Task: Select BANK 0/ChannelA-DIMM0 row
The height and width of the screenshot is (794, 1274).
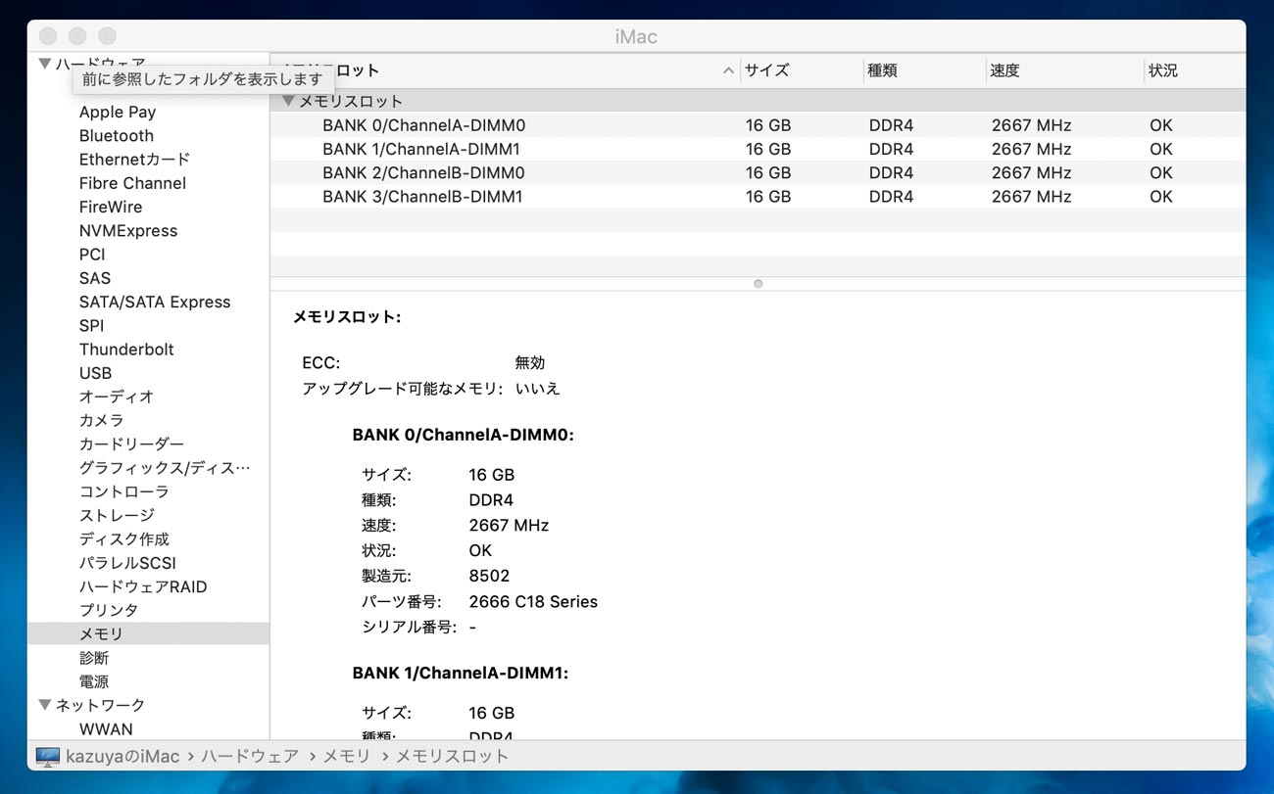Action: click(758, 125)
